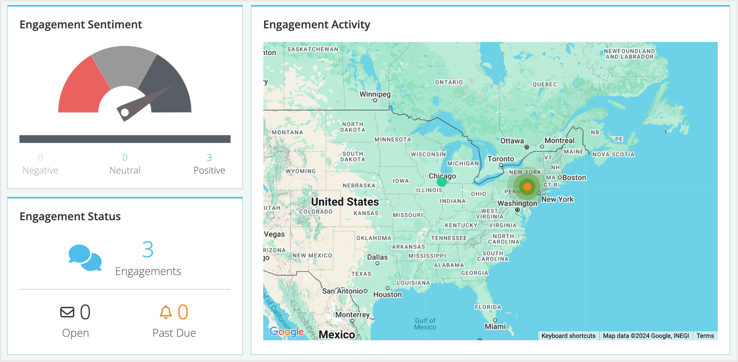Open the map Terms link
Screen dimensions: 738x362
coord(705,336)
